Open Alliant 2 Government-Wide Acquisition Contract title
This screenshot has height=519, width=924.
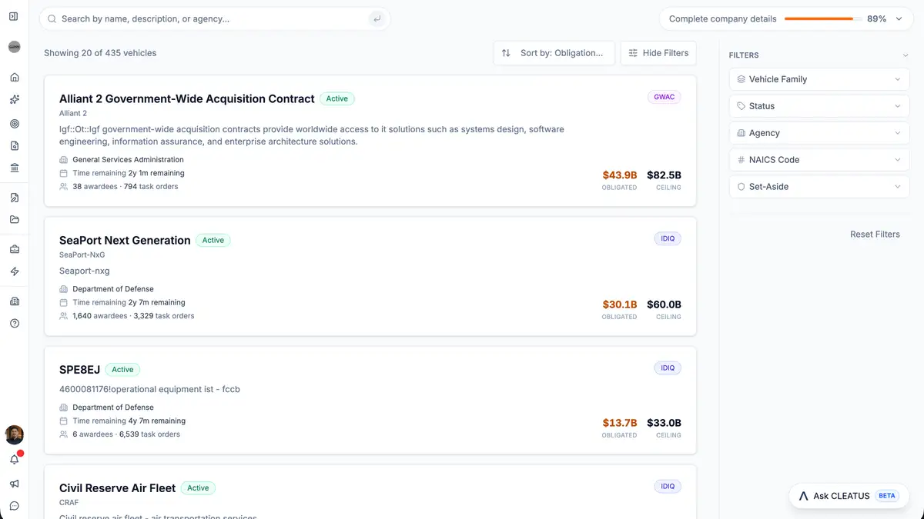(187, 99)
